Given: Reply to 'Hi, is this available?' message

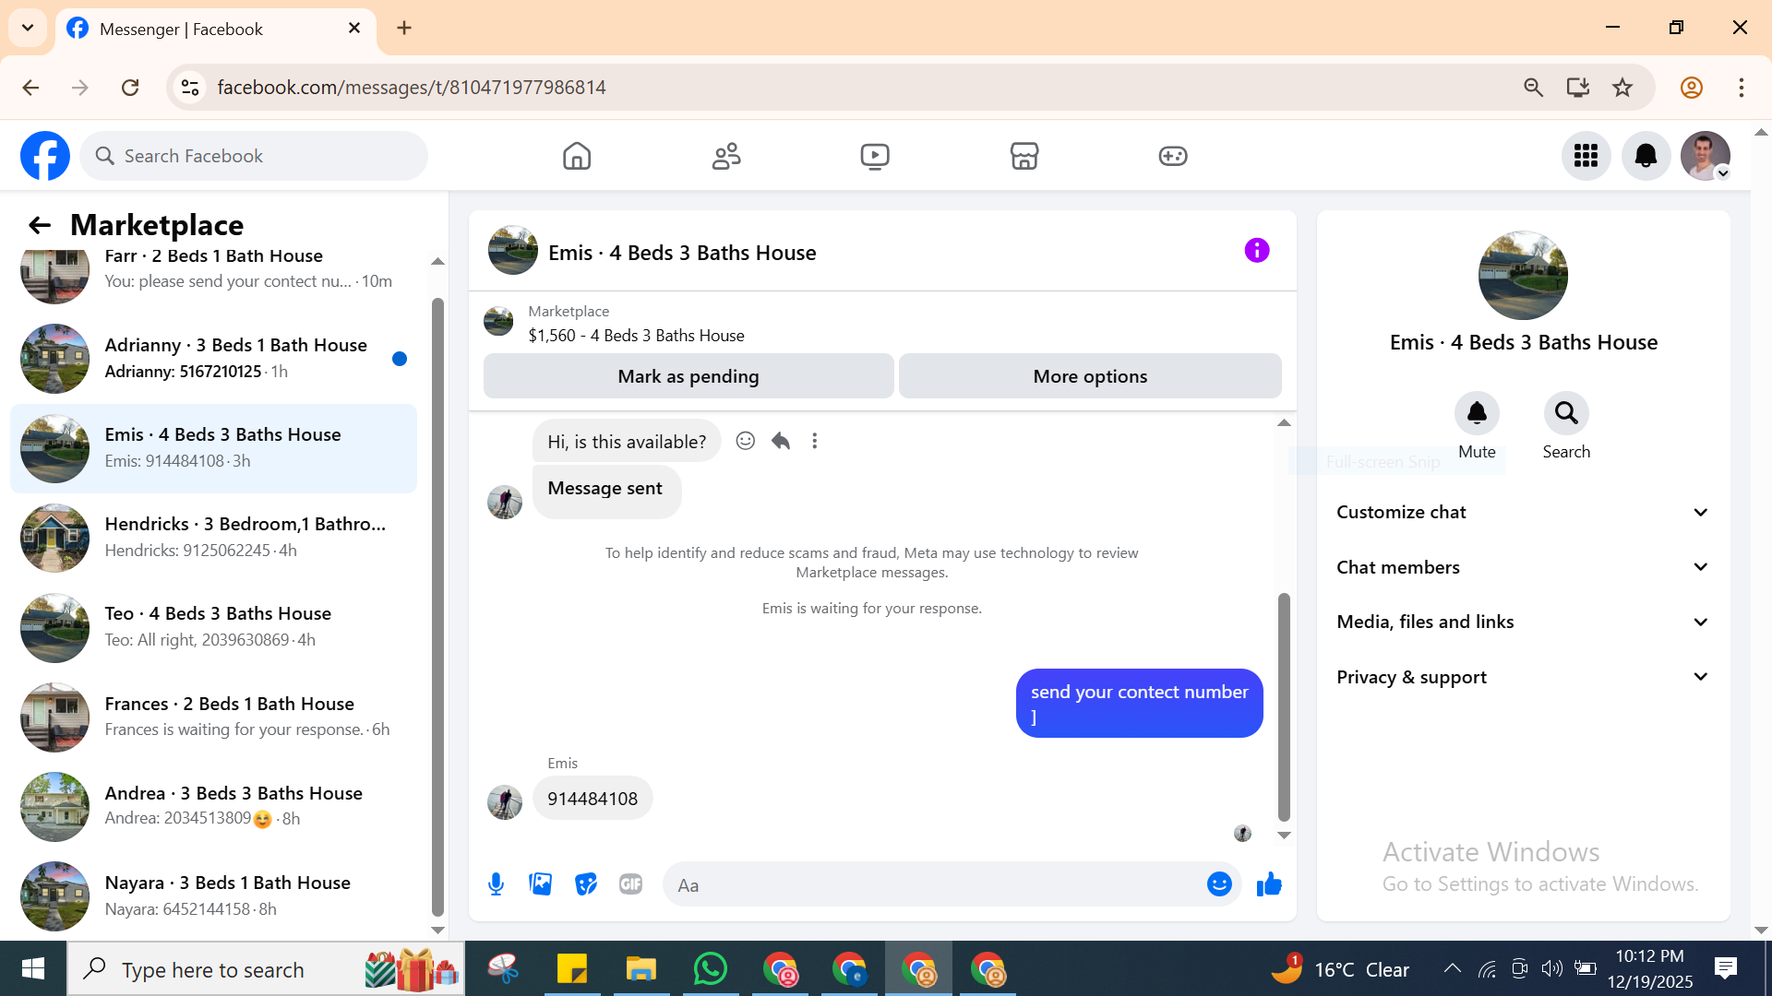Looking at the screenshot, I should click(781, 441).
